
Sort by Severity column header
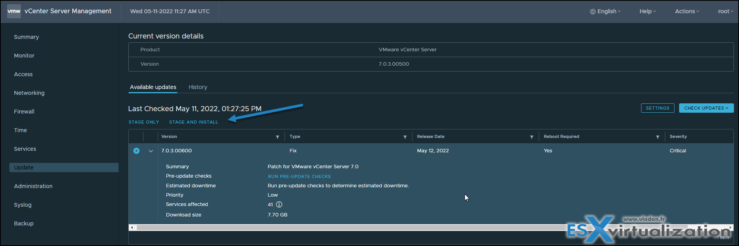click(x=678, y=137)
